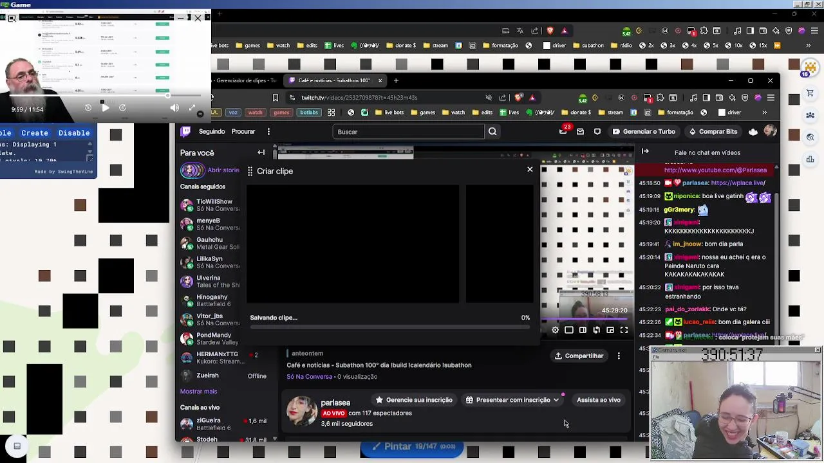Click the clip icon in video player
This screenshot has width=824, height=463.
click(x=597, y=330)
